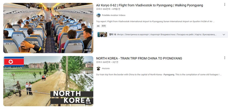Open the chapter preview thumbnail
Screen dimensions: 228x109
(x=102, y=35)
